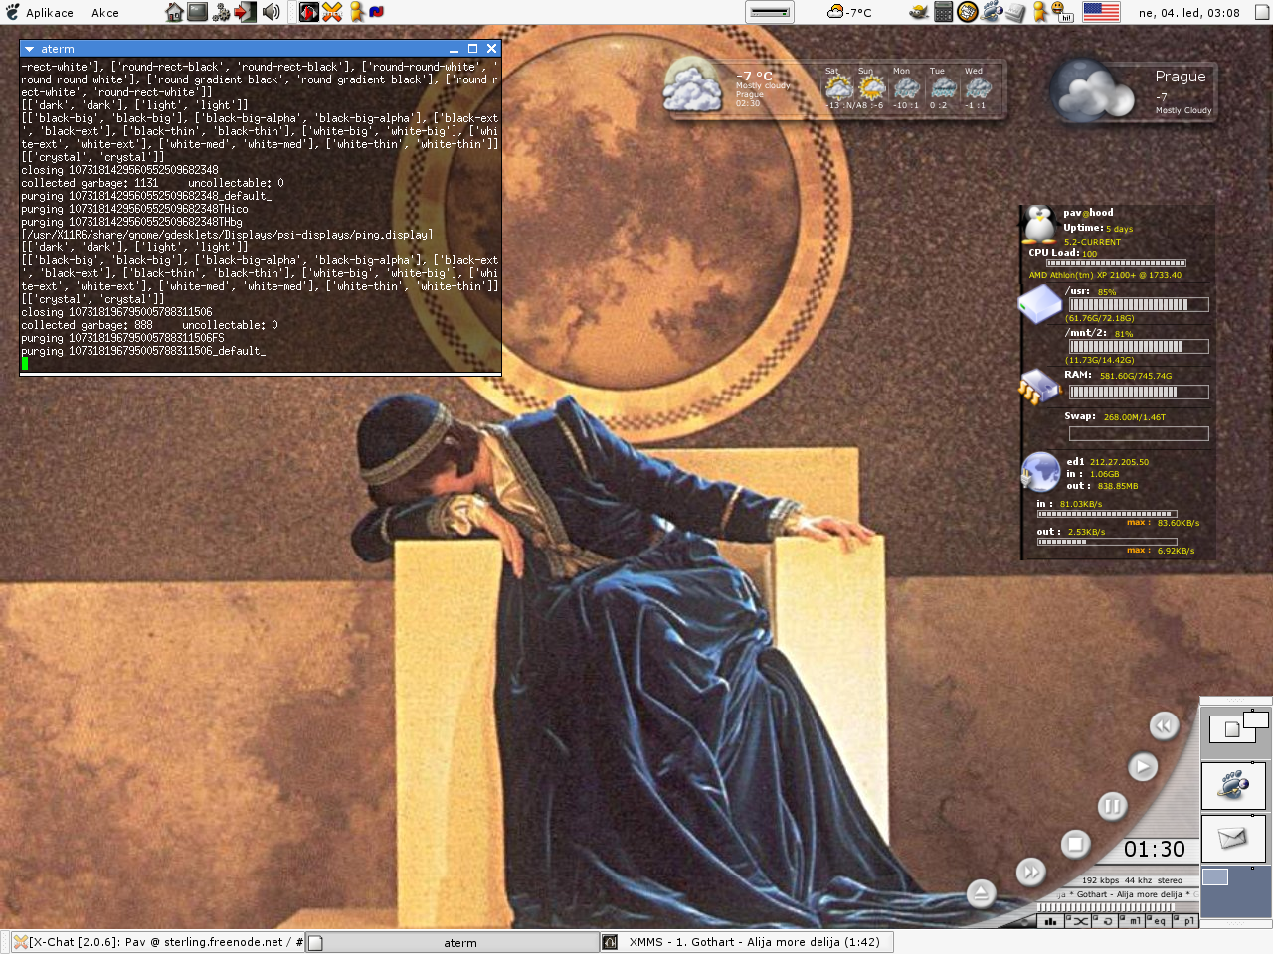Click the round orange globe launcher

967,12
